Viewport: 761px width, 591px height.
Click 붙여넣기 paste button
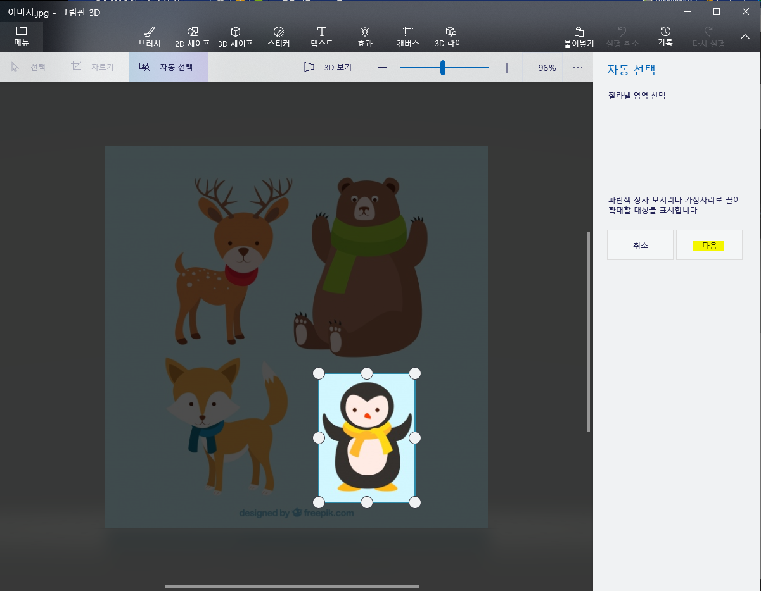click(579, 37)
